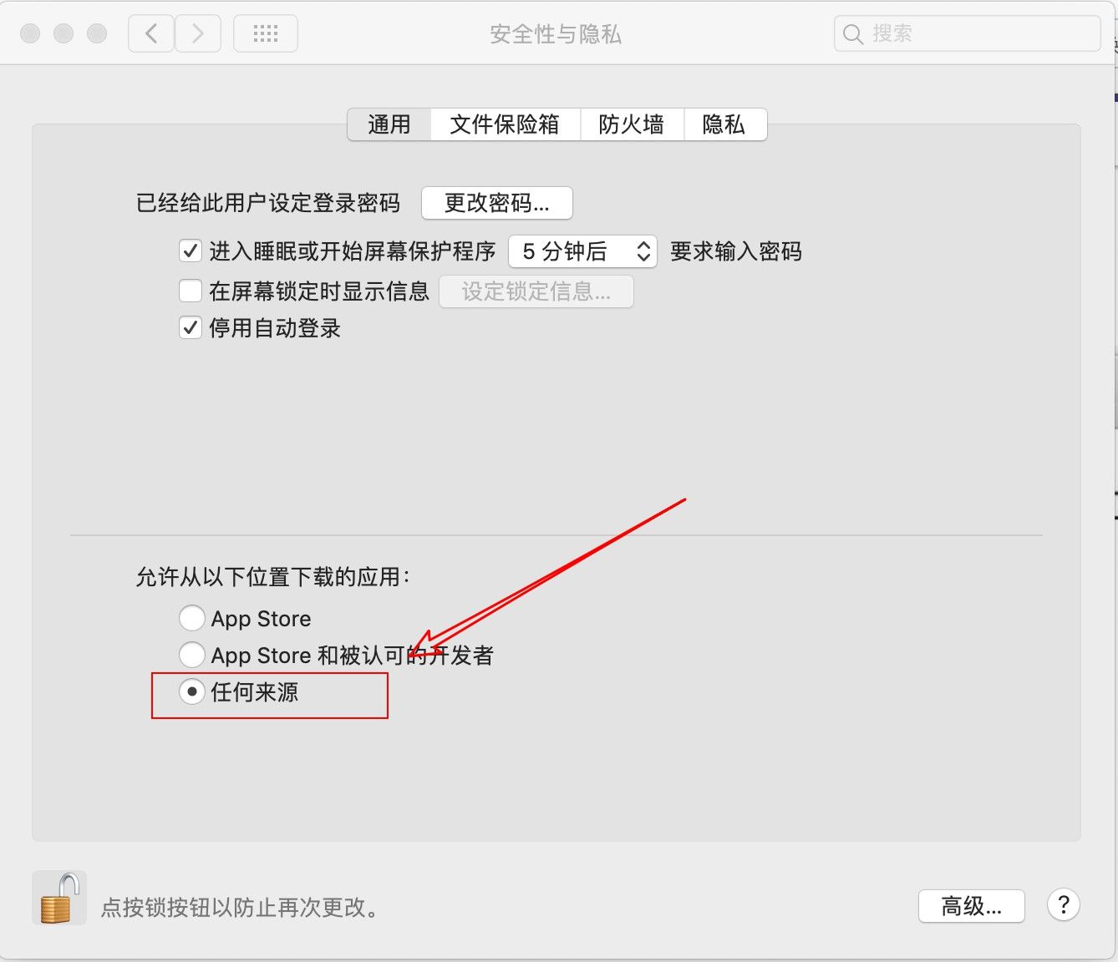Click the 允许从以下位置下载的应用 heading
The width and height of the screenshot is (1118, 962).
pyautogui.click(x=272, y=577)
